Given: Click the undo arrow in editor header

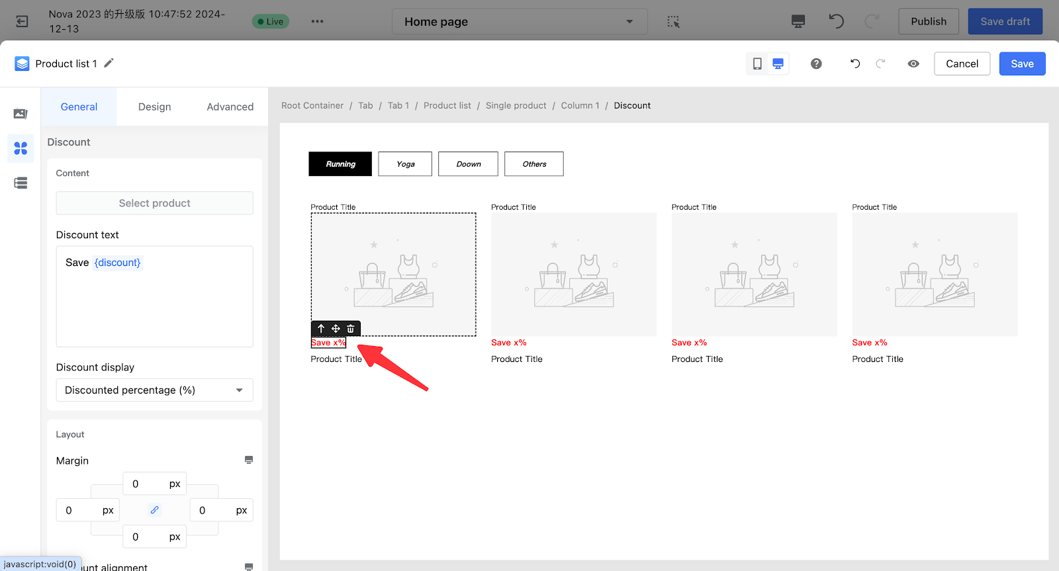Looking at the screenshot, I should [x=855, y=64].
